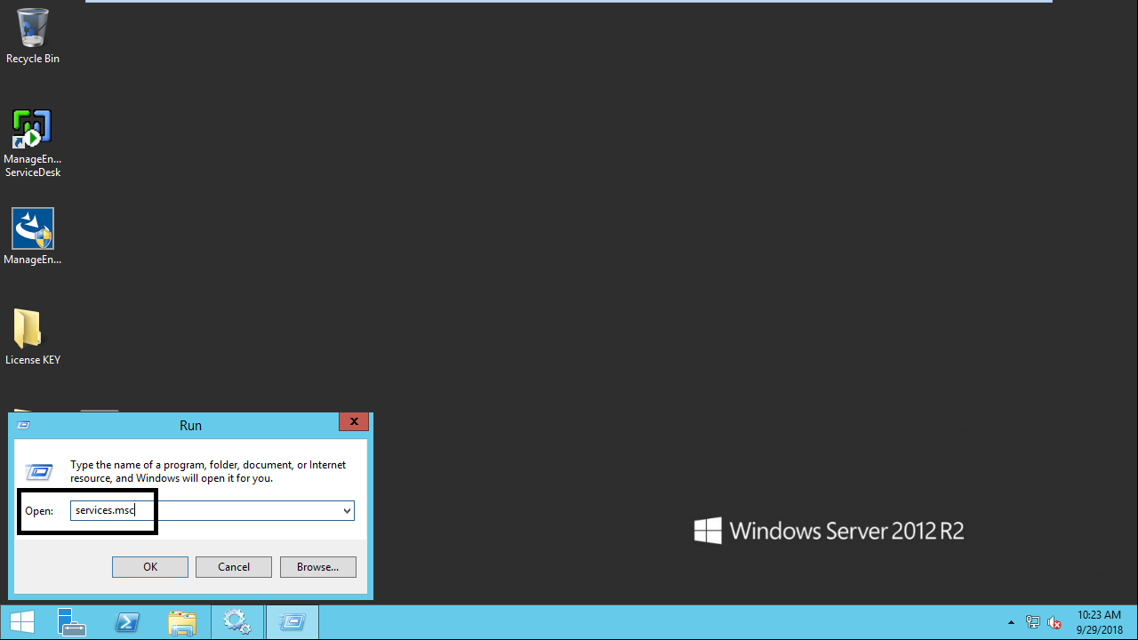Open File Explorer from the taskbar
Screen dimensions: 1138x640
click(182, 622)
